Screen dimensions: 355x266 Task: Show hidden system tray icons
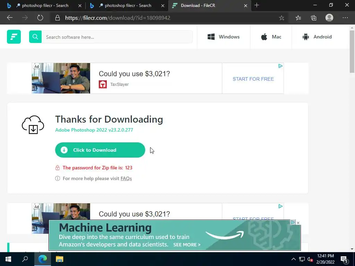coord(293,259)
